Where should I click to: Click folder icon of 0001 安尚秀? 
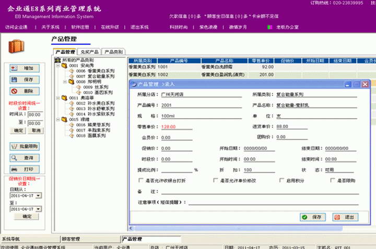[65, 65]
